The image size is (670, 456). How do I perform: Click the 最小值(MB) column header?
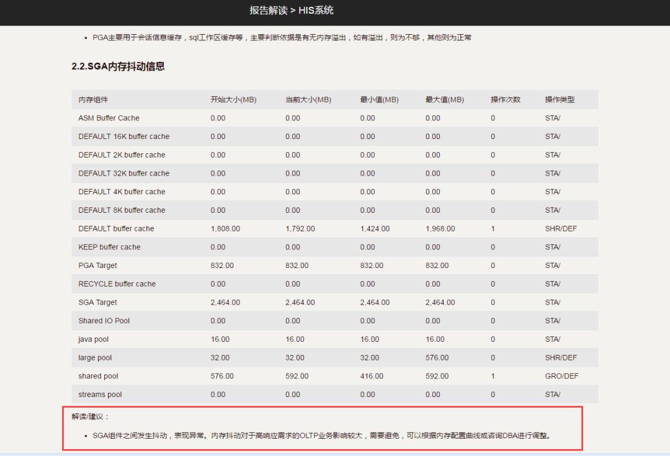(x=379, y=100)
